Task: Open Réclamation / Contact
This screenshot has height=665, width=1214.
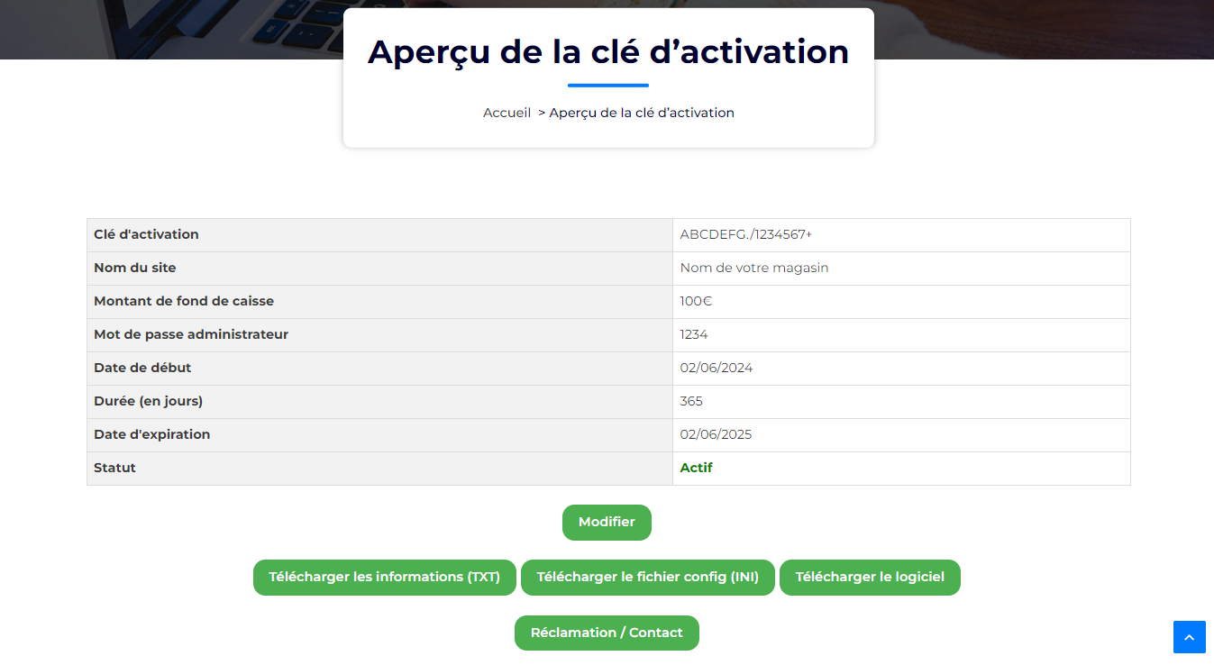Action: click(x=607, y=633)
